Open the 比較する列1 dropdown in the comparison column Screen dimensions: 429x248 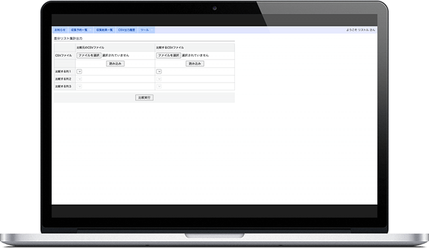point(159,71)
